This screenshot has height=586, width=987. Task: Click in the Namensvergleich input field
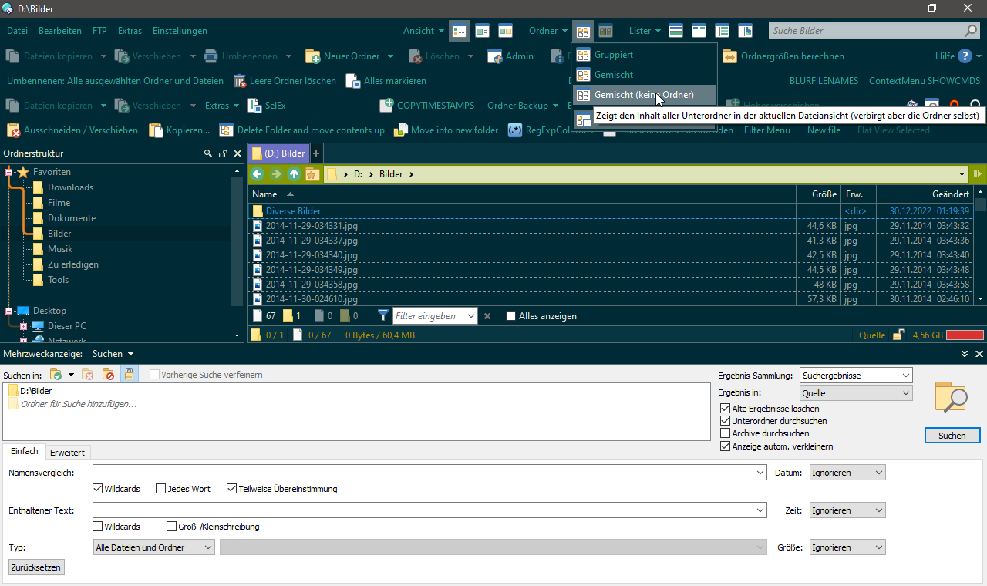429,473
